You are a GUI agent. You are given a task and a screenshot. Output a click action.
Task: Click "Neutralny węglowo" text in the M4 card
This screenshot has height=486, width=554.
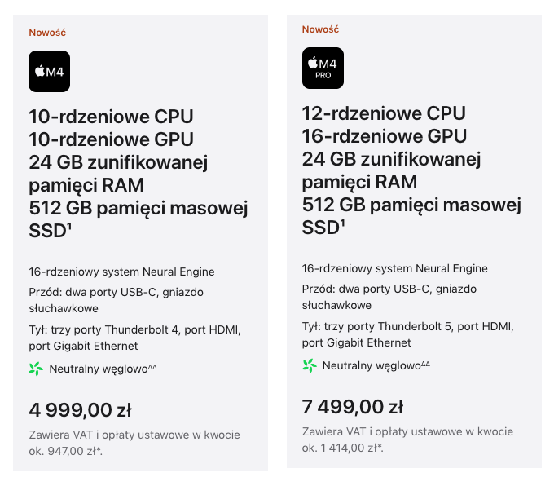point(98,369)
